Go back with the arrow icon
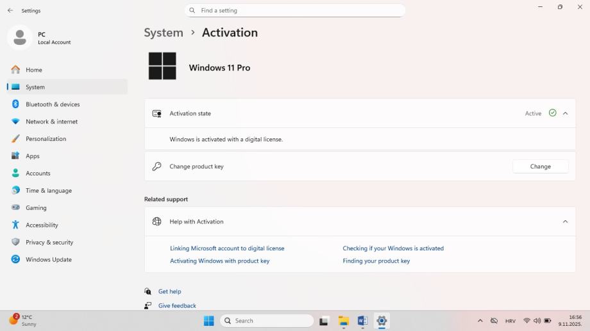 pyautogui.click(x=10, y=10)
